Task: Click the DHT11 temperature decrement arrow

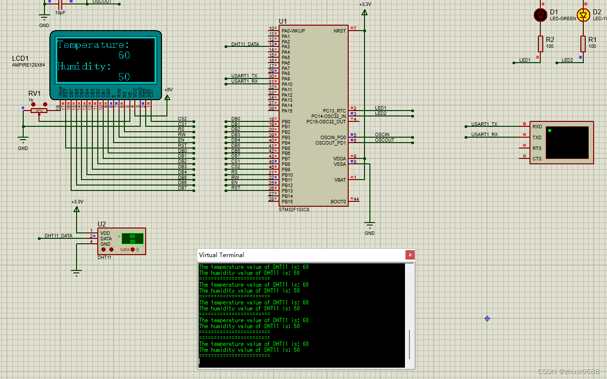Action: click(103, 249)
